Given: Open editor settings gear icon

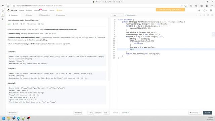Looking at the screenshot, I should point(208,15).
